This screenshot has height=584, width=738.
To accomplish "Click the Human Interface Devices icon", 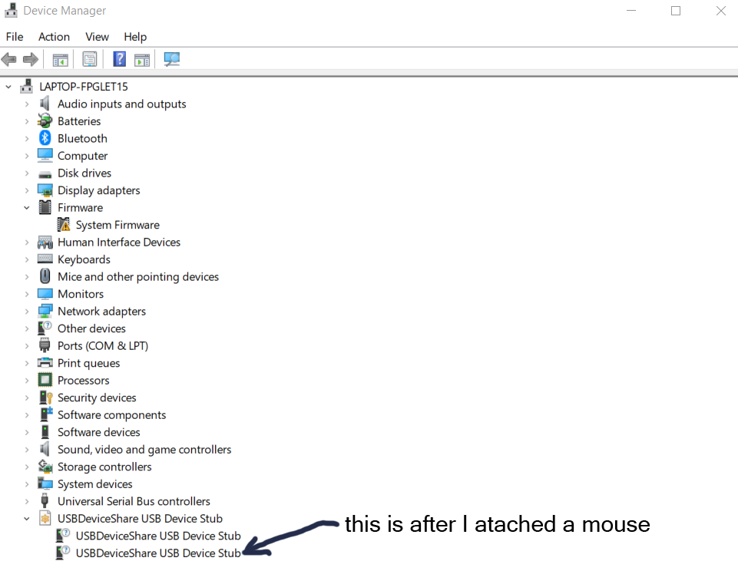I will (45, 243).
